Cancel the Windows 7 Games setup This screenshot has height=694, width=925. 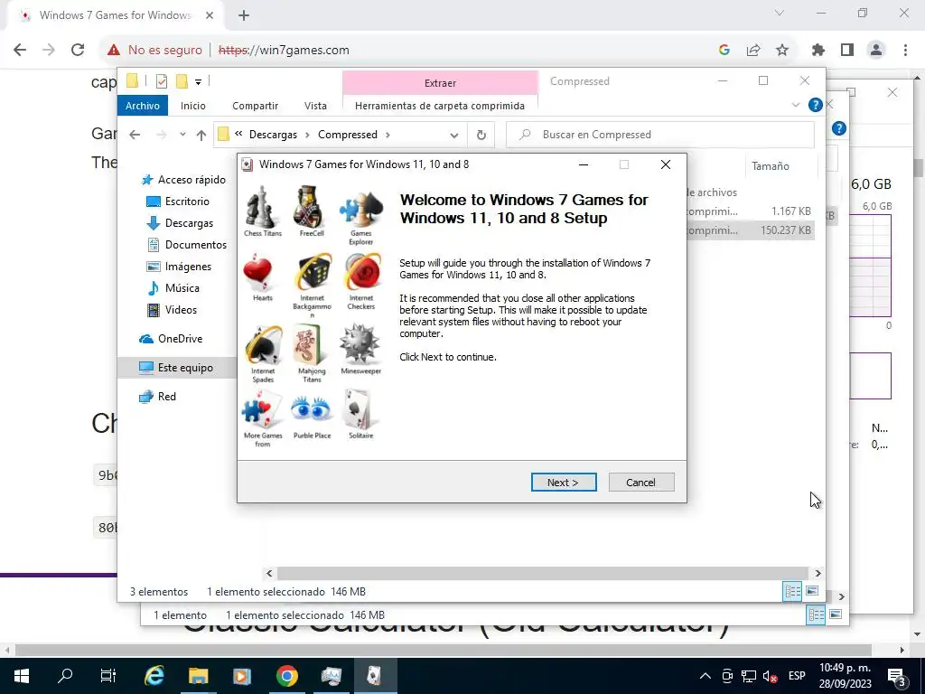[640, 483]
